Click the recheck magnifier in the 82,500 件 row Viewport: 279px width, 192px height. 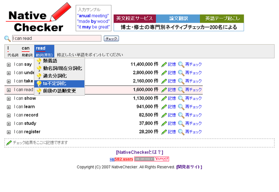(181, 115)
